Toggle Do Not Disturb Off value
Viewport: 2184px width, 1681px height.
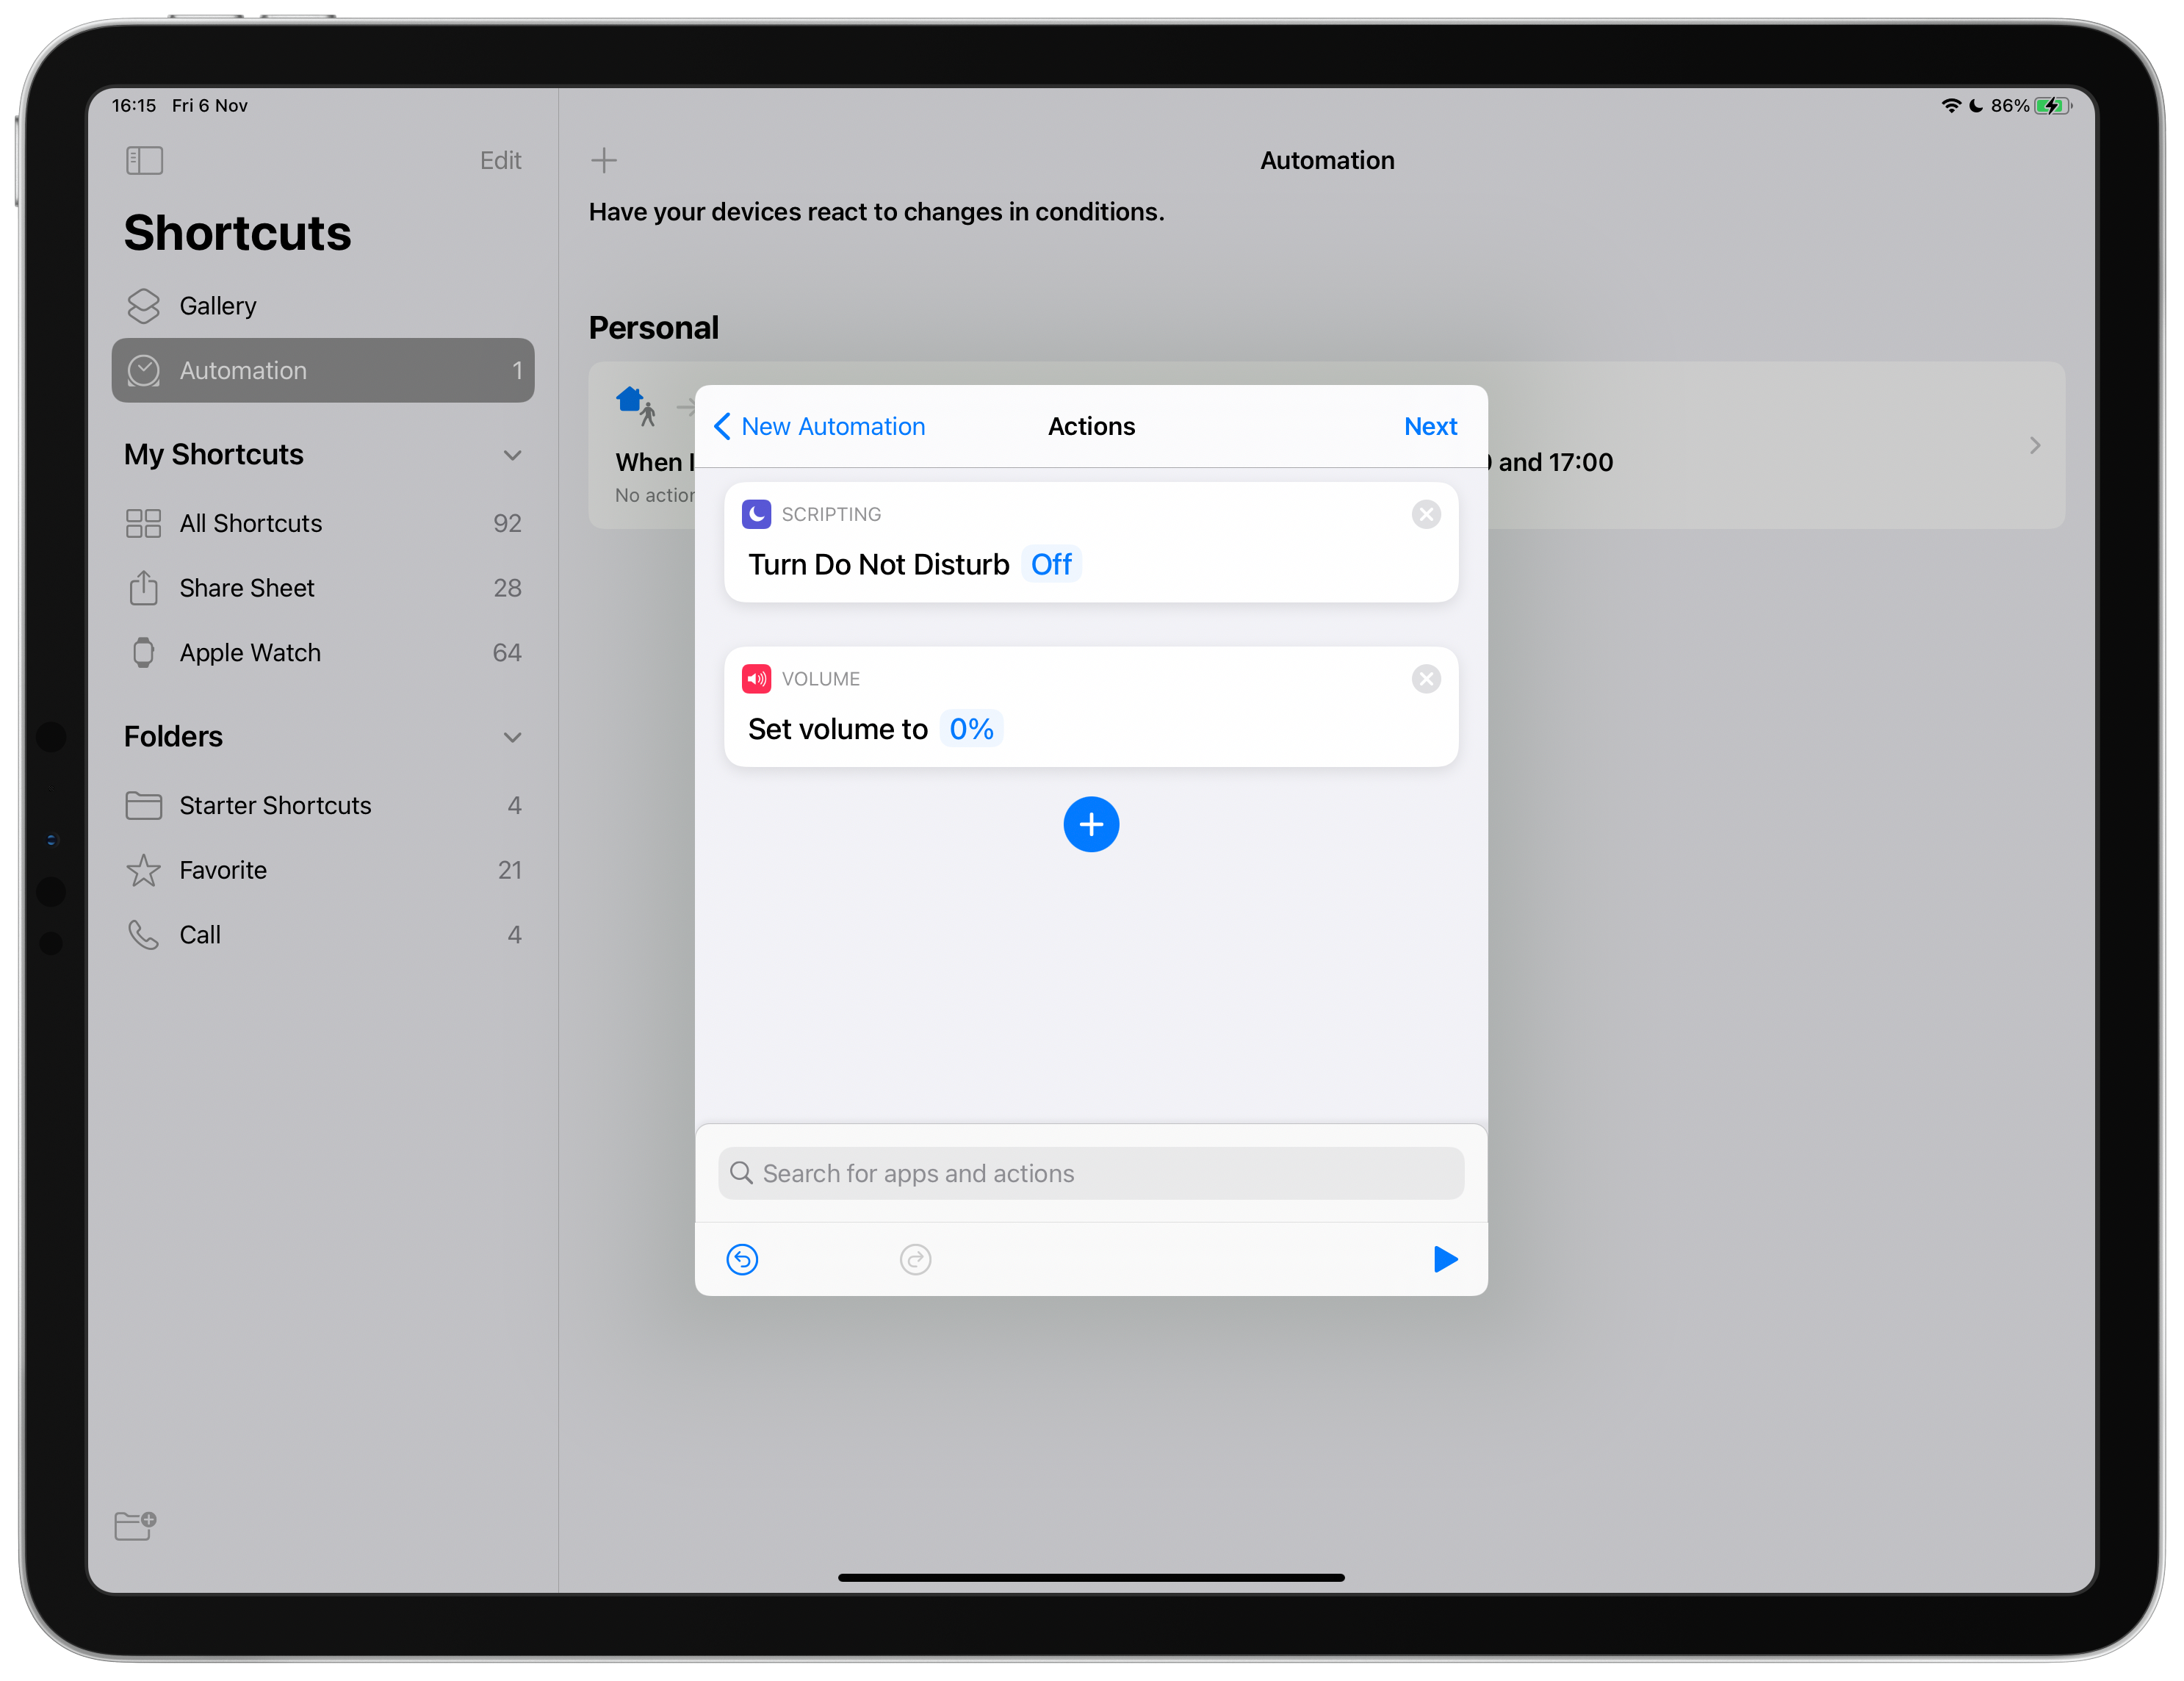[x=1051, y=564]
